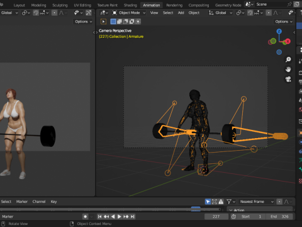This screenshot has width=302, height=227.
Task: Open the Global orientation dropdown in right viewport
Action: (220, 13)
